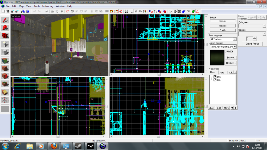Click the Hide Unselected Objects icon
The image size is (267, 150).
coord(72,11)
